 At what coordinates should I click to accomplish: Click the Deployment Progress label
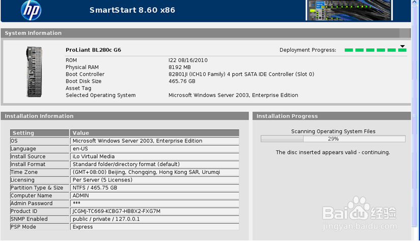click(308, 50)
